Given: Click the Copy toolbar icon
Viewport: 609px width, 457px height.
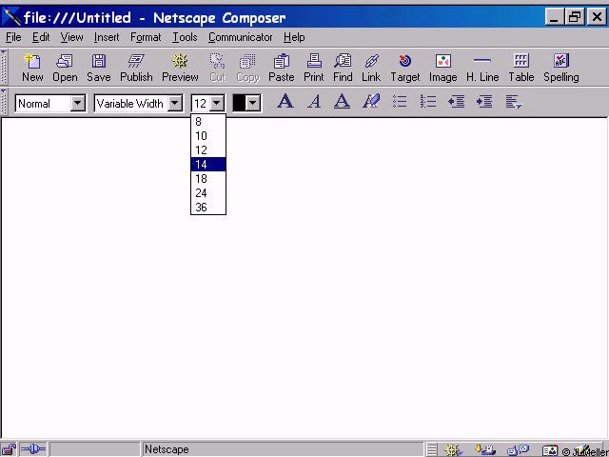Looking at the screenshot, I should click(x=247, y=68).
